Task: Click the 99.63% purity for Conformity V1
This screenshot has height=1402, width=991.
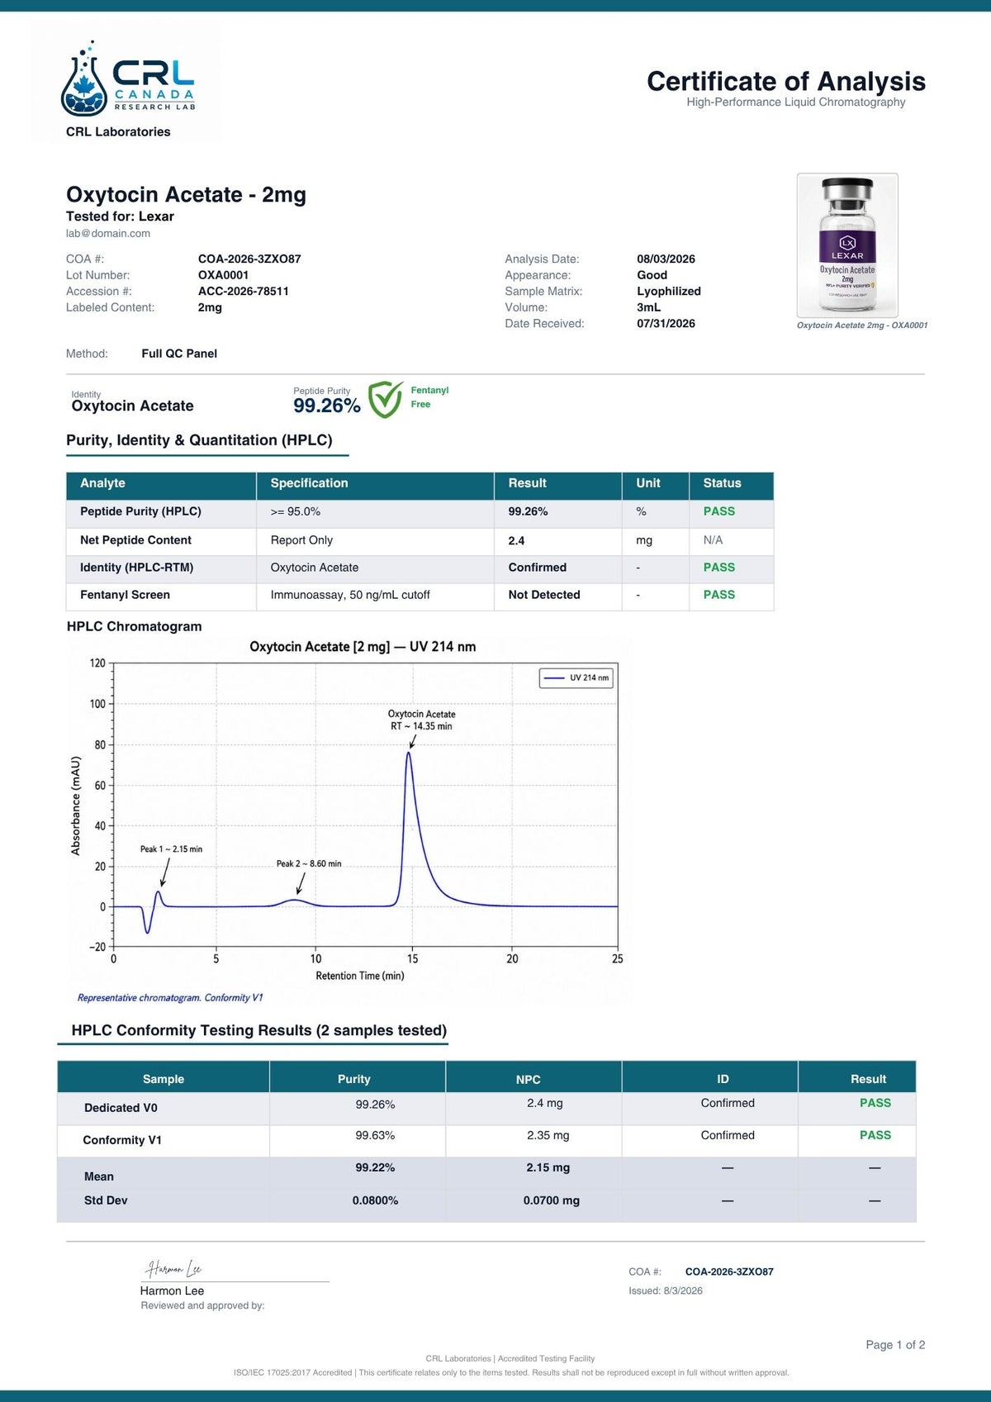Action: click(x=375, y=1136)
